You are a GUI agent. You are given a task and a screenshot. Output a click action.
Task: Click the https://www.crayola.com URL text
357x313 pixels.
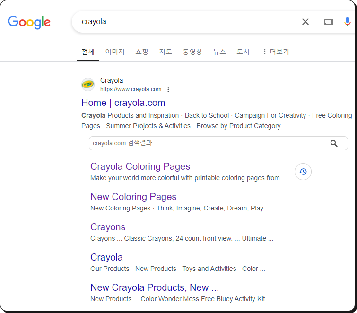click(131, 89)
